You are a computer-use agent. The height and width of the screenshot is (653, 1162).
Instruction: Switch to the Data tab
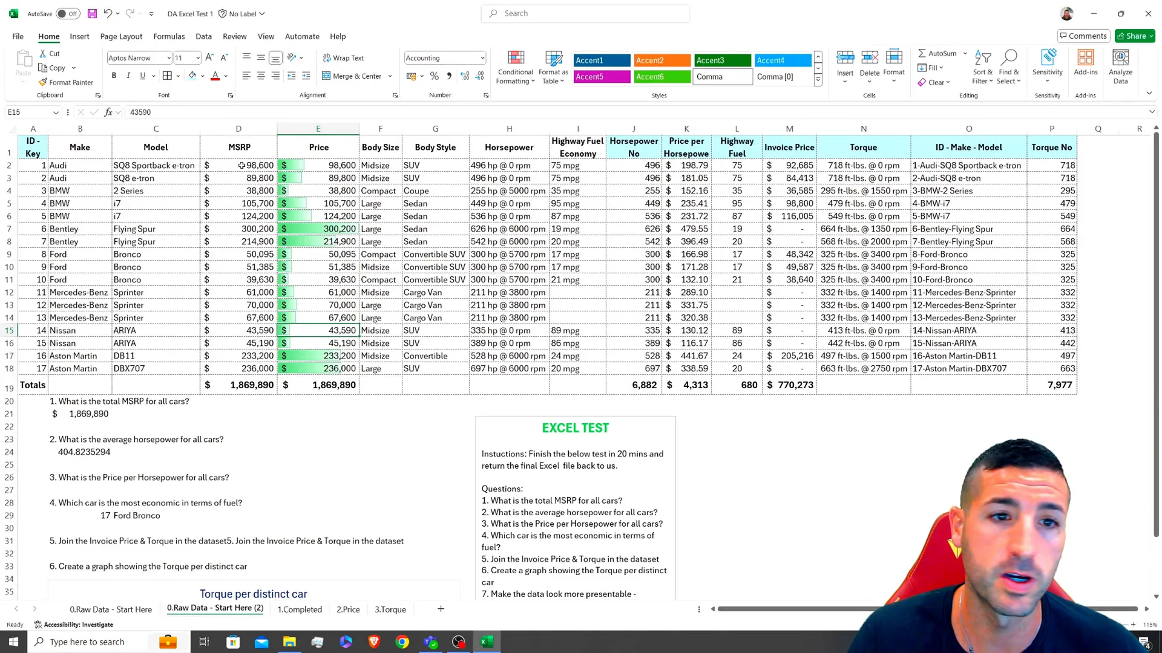click(203, 36)
